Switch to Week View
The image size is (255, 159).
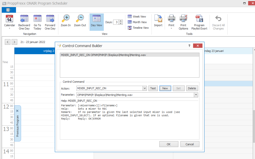tap(137, 17)
